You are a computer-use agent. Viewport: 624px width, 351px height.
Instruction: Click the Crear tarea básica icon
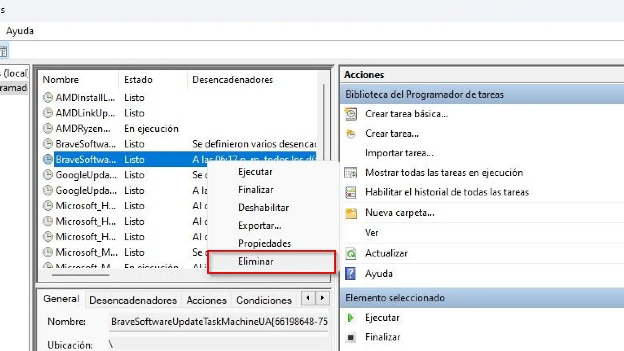click(351, 114)
